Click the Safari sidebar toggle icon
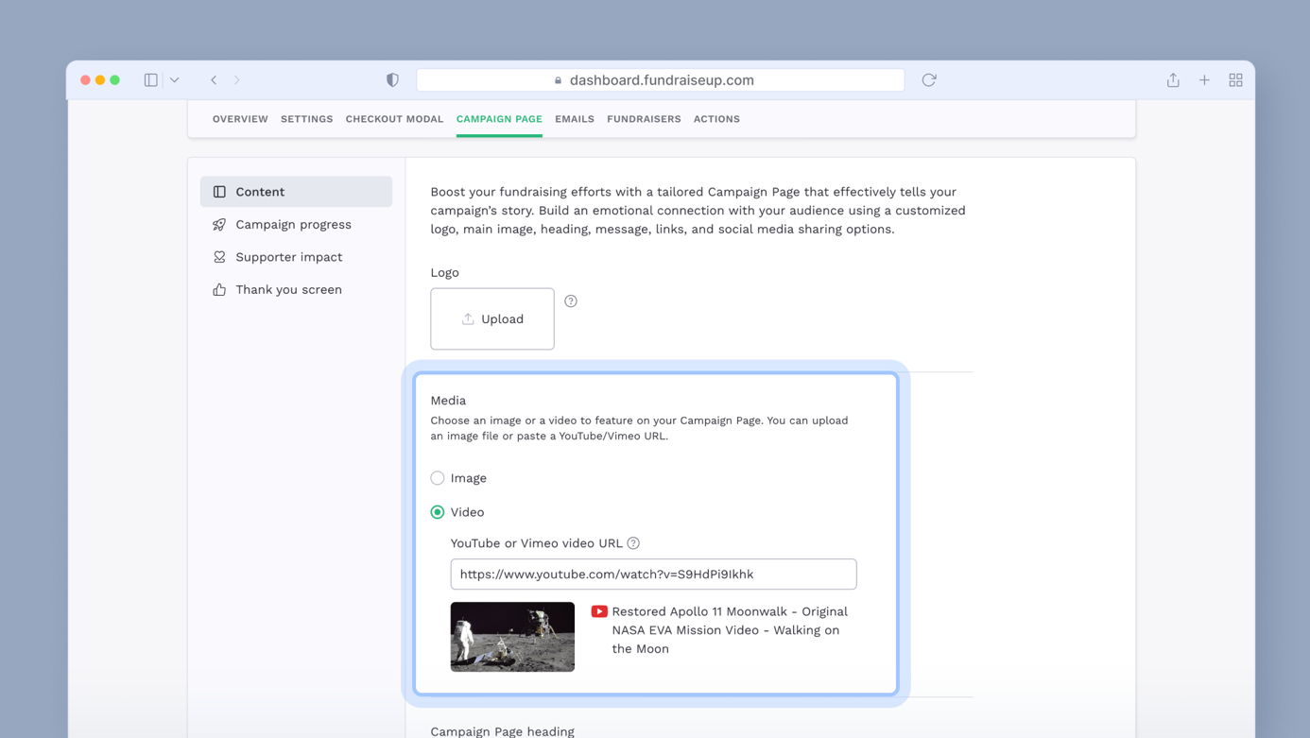 (x=150, y=80)
